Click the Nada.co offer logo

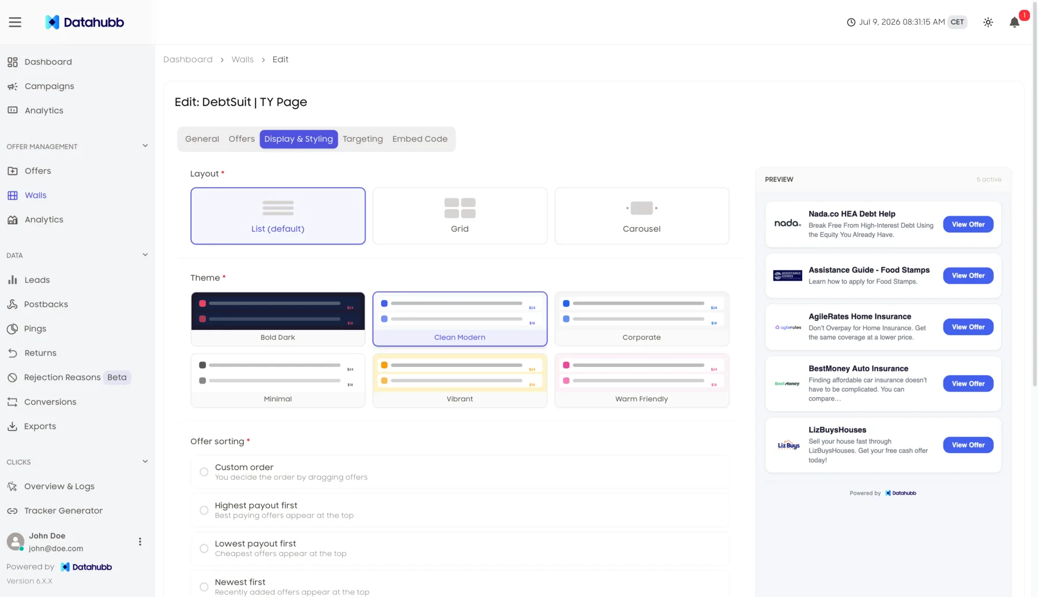tap(788, 224)
